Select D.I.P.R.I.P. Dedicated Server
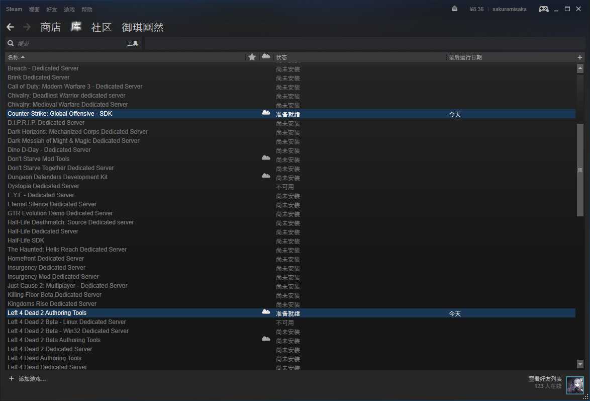The image size is (590, 401). [290, 122]
